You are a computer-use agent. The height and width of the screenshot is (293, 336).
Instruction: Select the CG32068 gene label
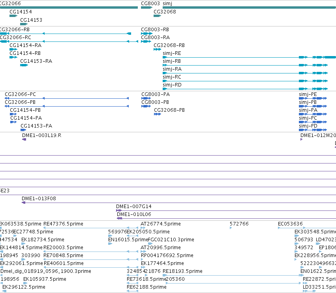coord(165,12)
